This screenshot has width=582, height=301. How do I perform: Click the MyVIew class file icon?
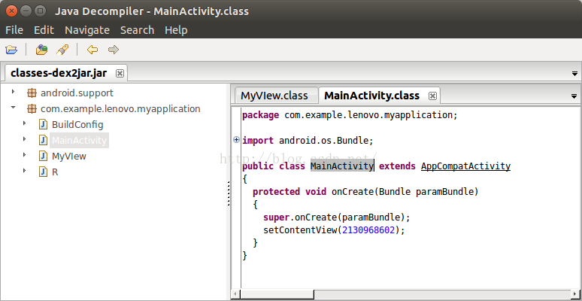[44, 156]
